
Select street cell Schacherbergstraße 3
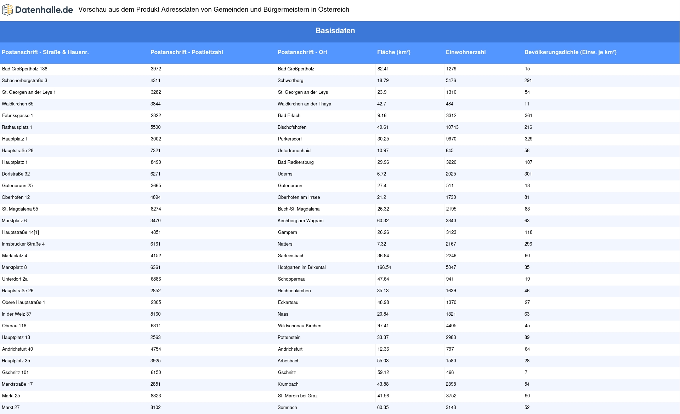point(24,81)
